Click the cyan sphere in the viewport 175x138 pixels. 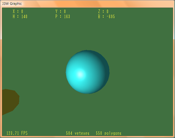pos(87,72)
